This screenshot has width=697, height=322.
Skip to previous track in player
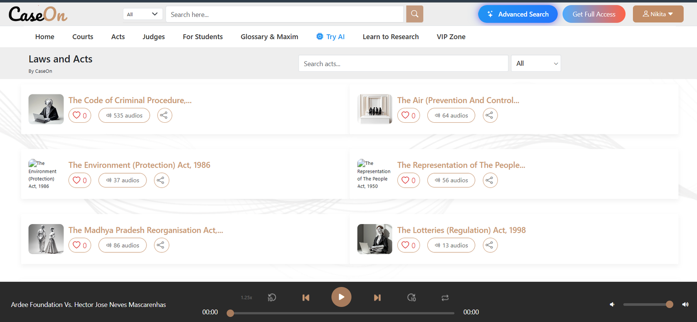[x=306, y=298]
